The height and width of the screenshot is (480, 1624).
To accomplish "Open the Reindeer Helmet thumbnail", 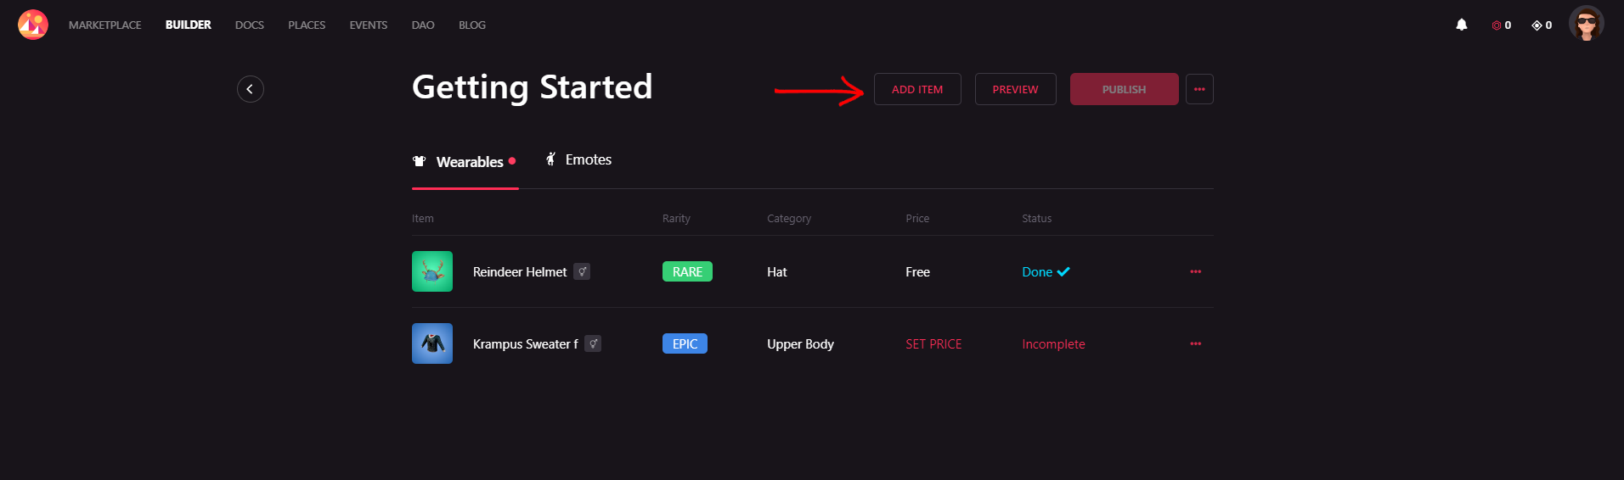I will (x=432, y=271).
